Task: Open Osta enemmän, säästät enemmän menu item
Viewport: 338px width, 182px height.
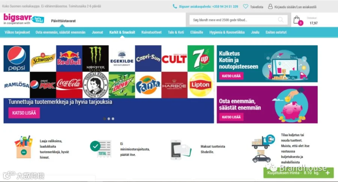Action: pyautogui.click(x=60, y=32)
